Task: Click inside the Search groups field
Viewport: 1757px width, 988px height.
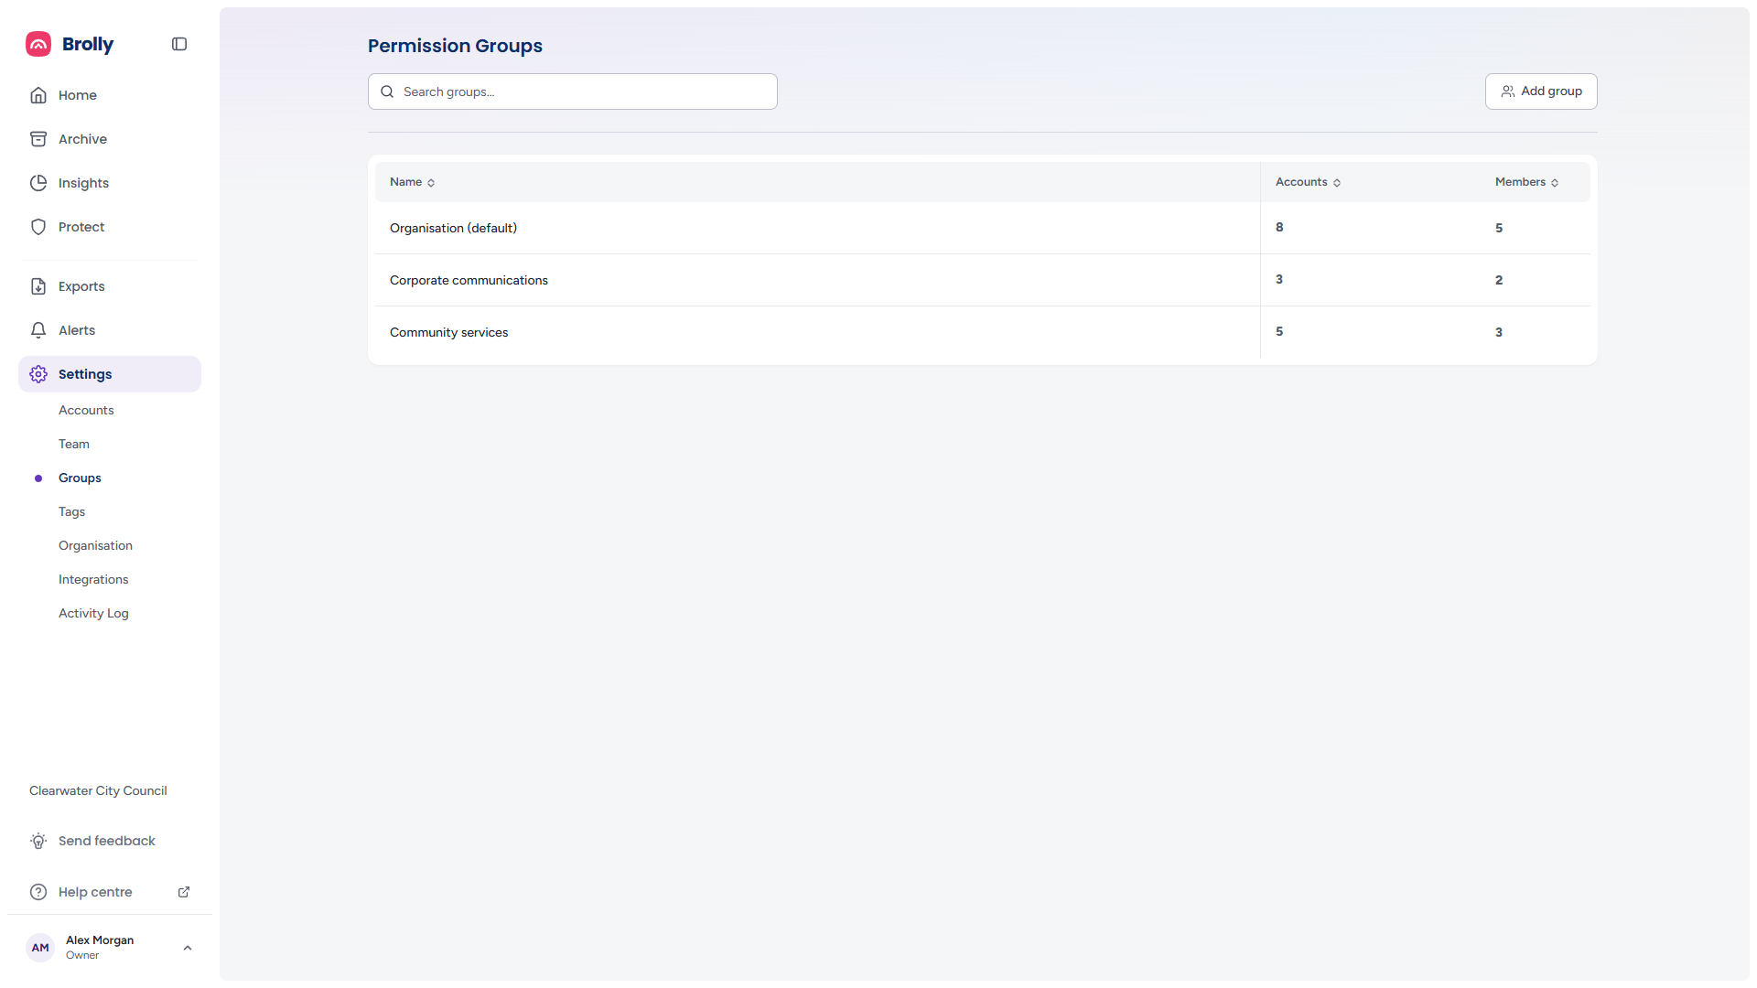Action: coord(573,91)
